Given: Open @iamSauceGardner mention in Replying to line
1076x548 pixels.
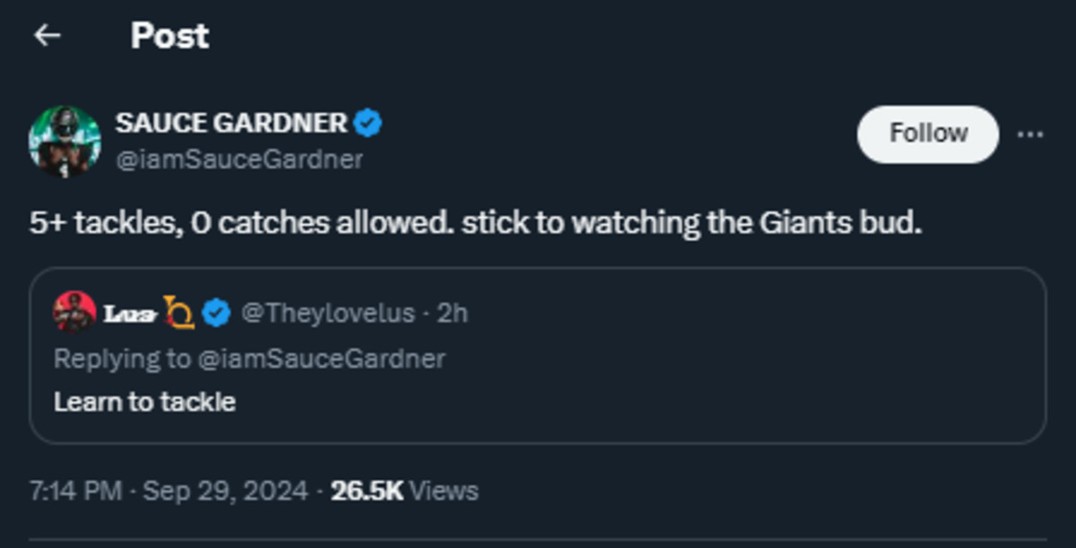Looking at the screenshot, I should (x=321, y=359).
